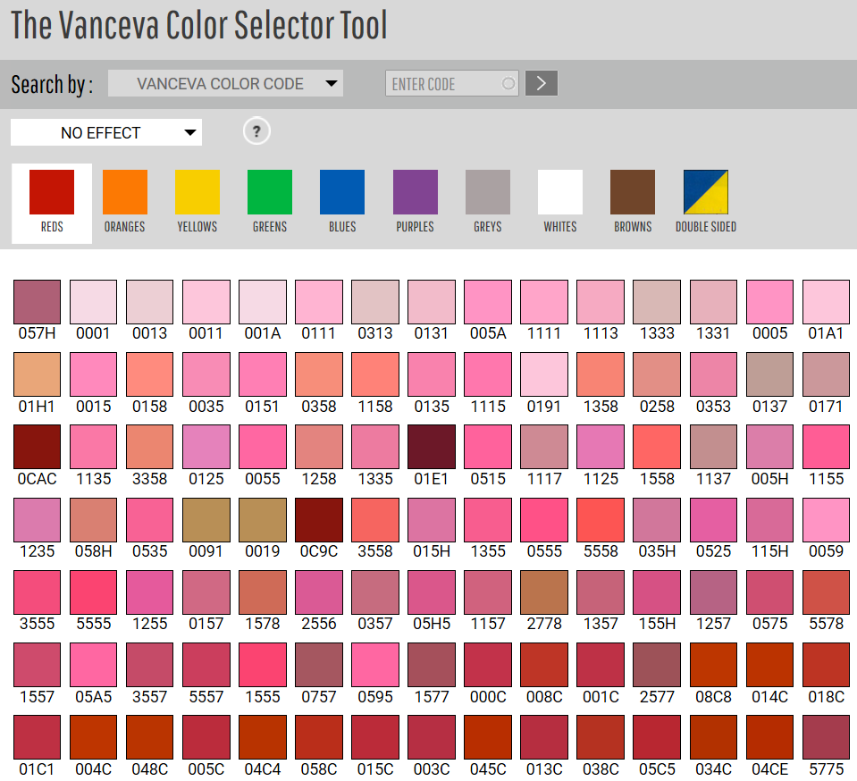Choose swatch 1158

coord(375,374)
